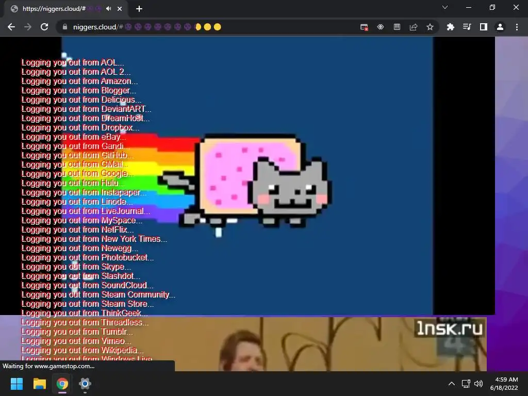Open the media controls icon
The height and width of the screenshot is (396, 528).
click(467, 27)
